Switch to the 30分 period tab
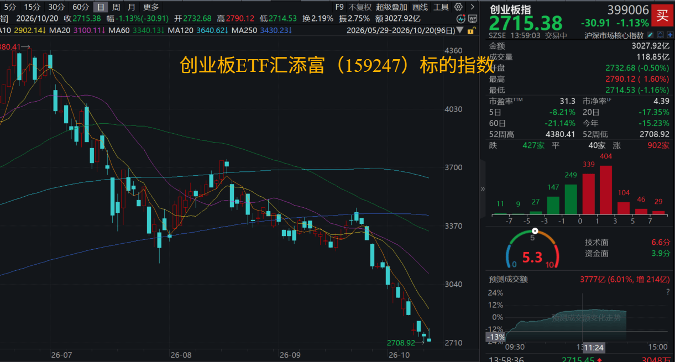 pyautogui.click(x=56, y=7)
